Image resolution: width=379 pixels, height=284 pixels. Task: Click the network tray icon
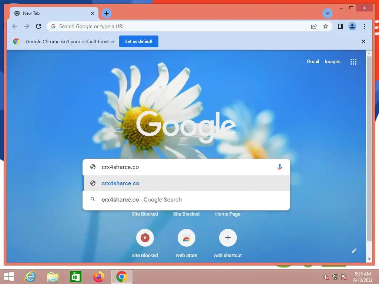(x=335, y=277)
